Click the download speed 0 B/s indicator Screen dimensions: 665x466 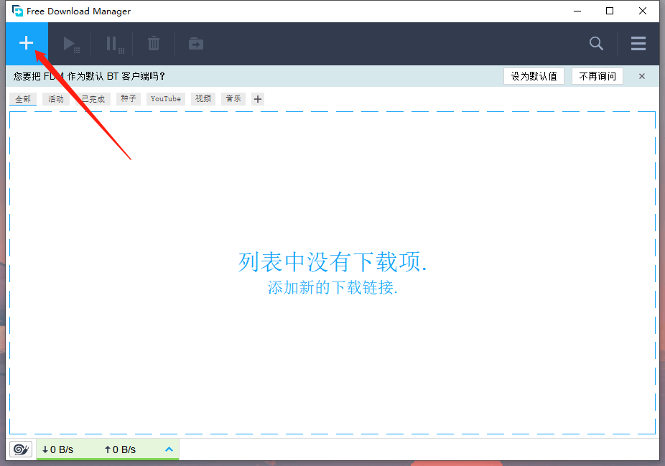(57, 449)
